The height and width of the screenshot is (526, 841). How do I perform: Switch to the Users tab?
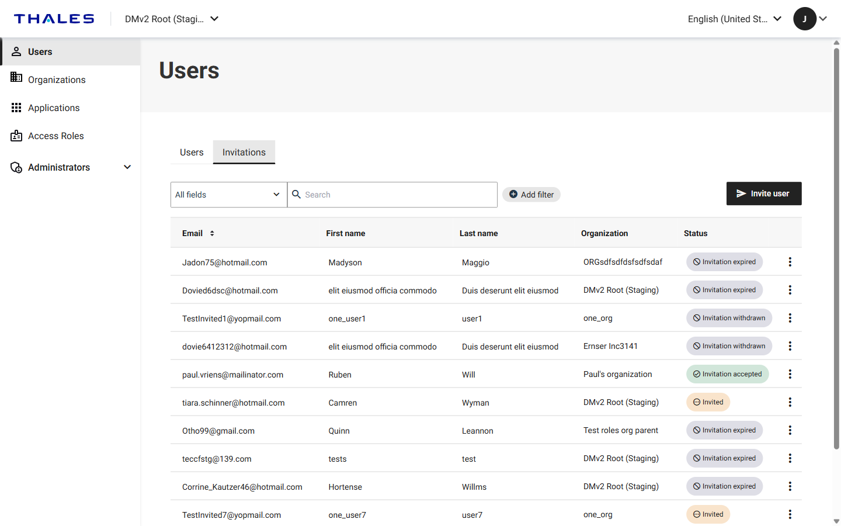click(x=192, y=152)
